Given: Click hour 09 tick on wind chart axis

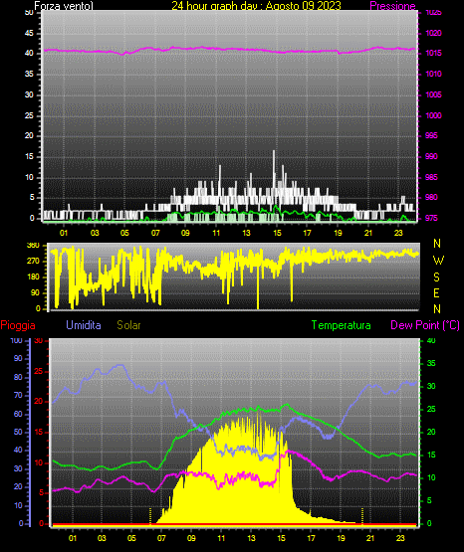Looking at the screenshot, I should (x=185, y=233).
